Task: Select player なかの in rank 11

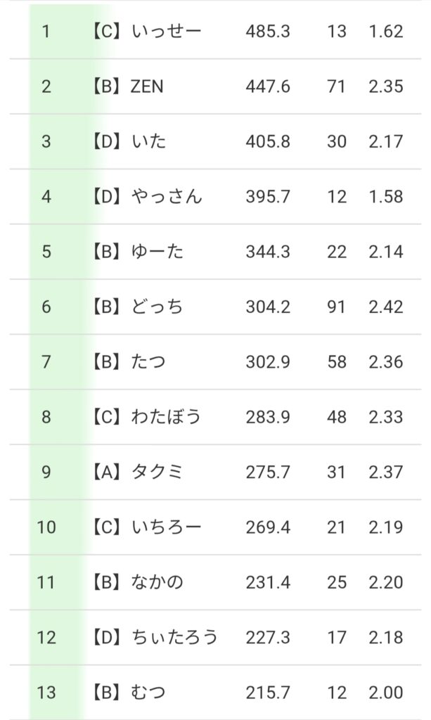Action: [x=157, y=582]
